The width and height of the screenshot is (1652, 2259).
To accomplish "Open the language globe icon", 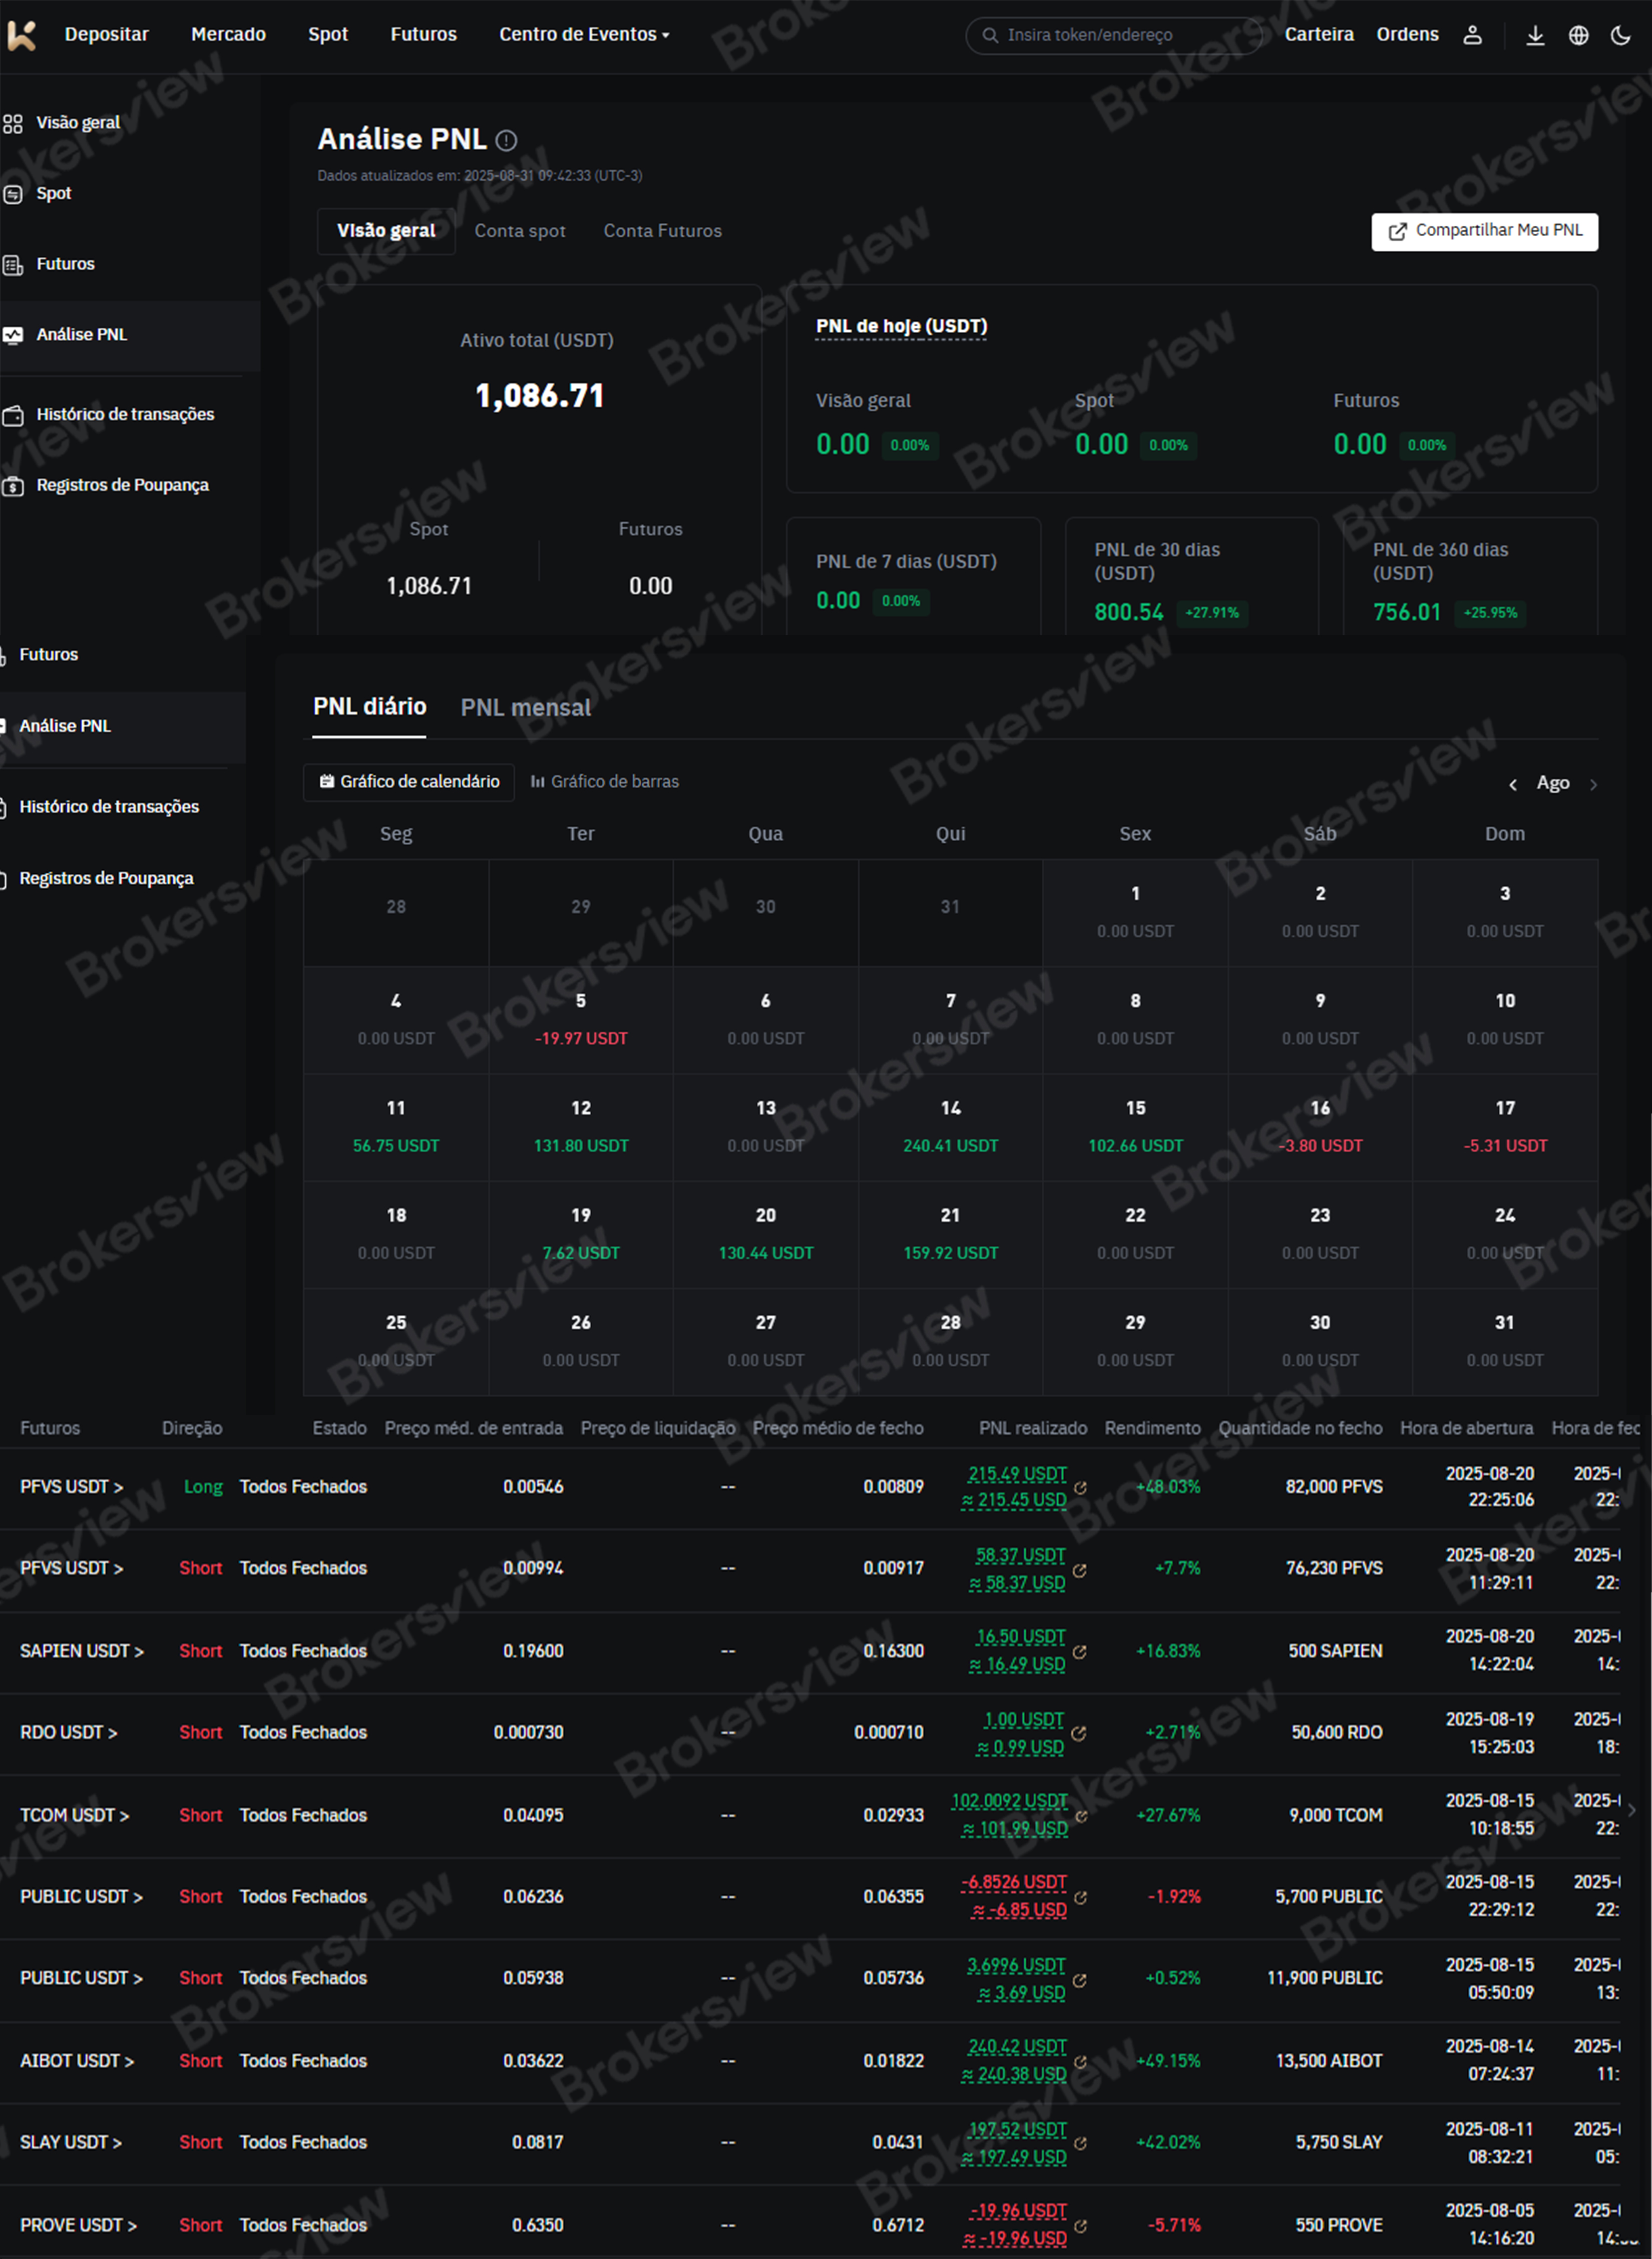I will (1578, 35).
